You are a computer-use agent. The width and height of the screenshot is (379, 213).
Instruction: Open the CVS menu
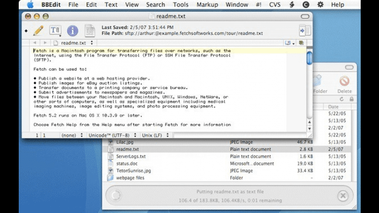point(275,5)
